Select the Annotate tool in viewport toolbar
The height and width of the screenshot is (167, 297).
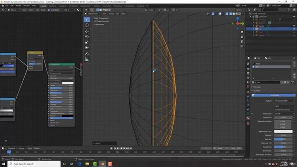click(x=87, y=54)
